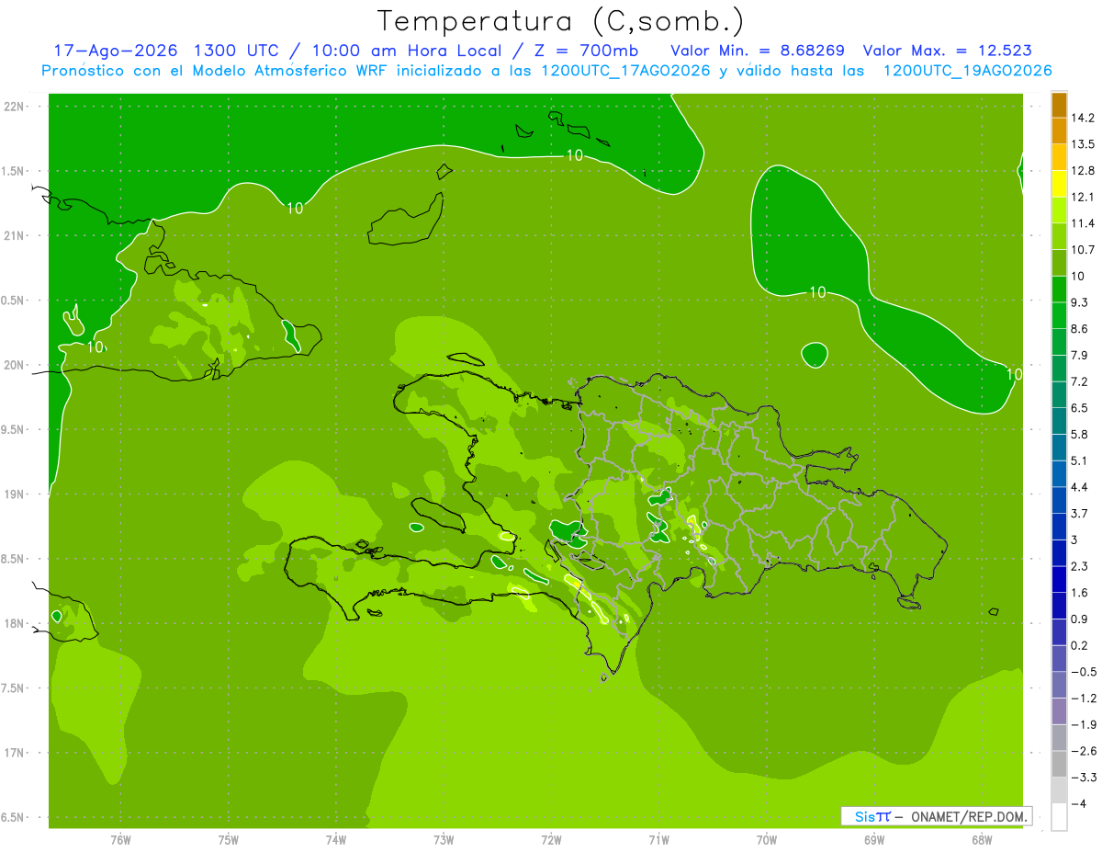Viewport: 1102px width, 852px height.
Task: Click the '76W' longitude axis label
Action: click(120, 840)
